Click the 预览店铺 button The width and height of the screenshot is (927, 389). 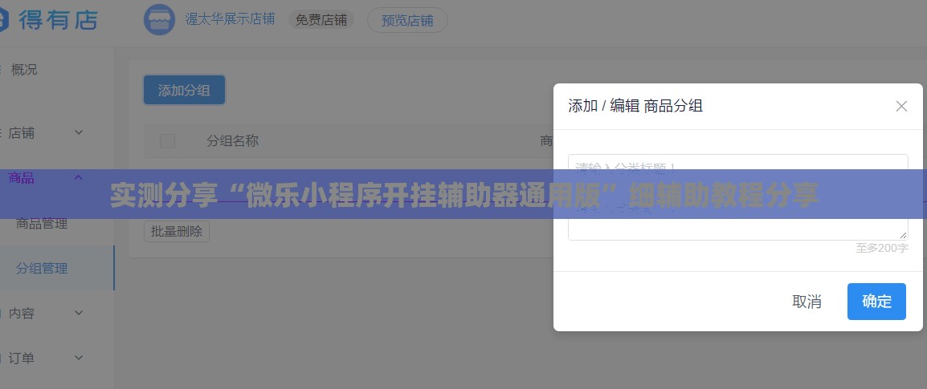tap(407, 21)
